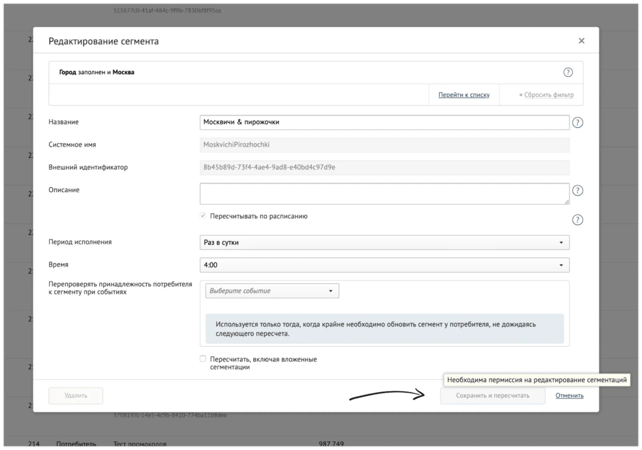The height and width of the screenshot is (450, 642).
Task: Click the Редактирование сегмента title
Action: pos(104,41)
